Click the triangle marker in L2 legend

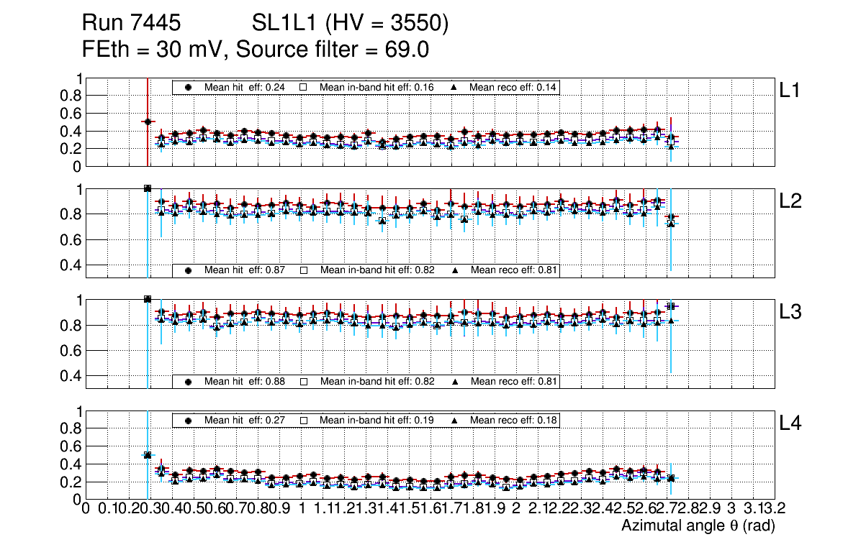point(455,270)
